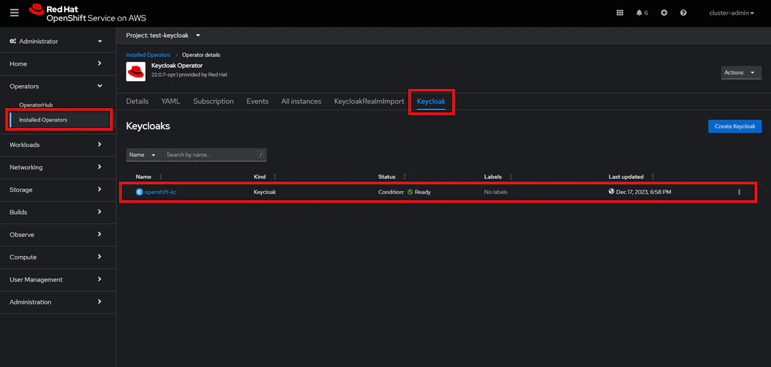Open Installed Operators in the sidebar
This screenshot has width=771, height=367.
click(43, 120)
